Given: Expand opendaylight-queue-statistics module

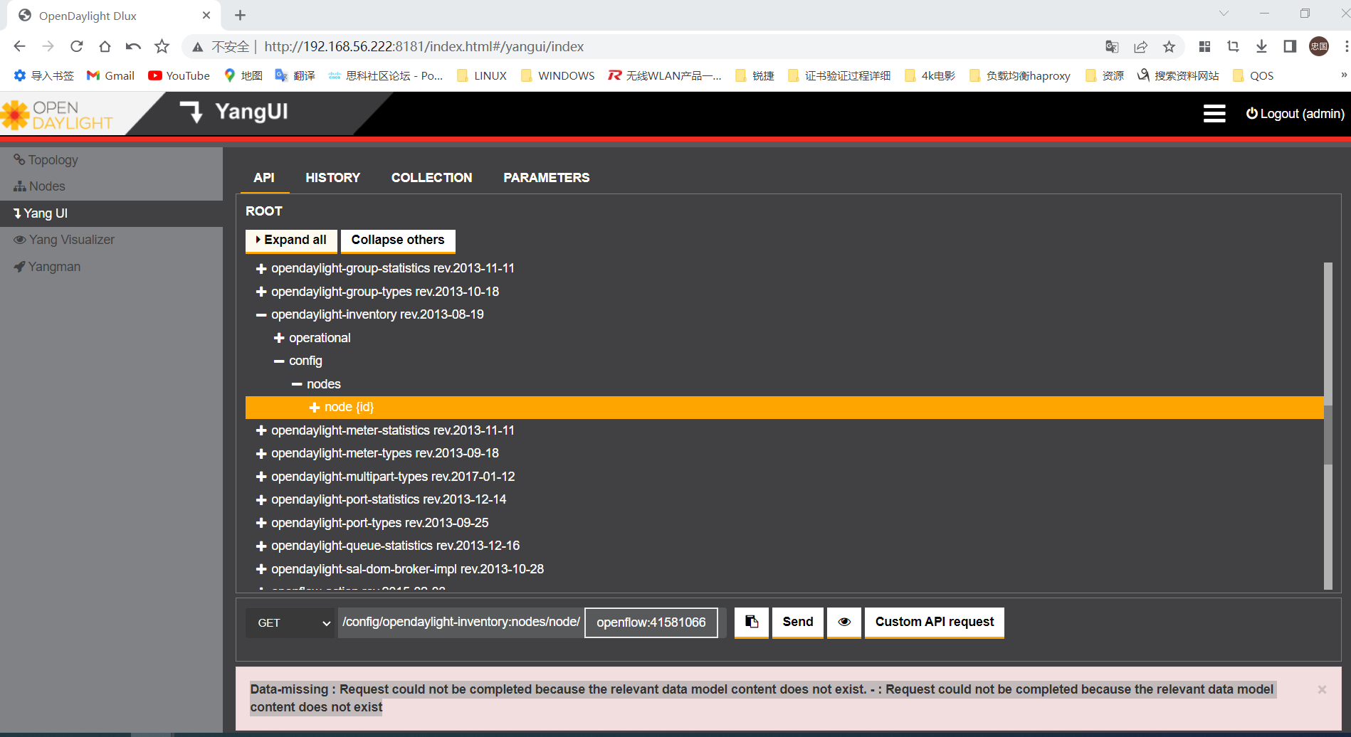Looking at the screenshot, I should coord(261,546).
